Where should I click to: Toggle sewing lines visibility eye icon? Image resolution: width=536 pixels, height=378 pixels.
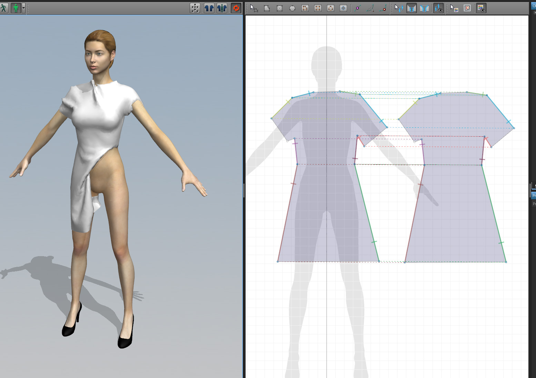[x=438, y=8]
